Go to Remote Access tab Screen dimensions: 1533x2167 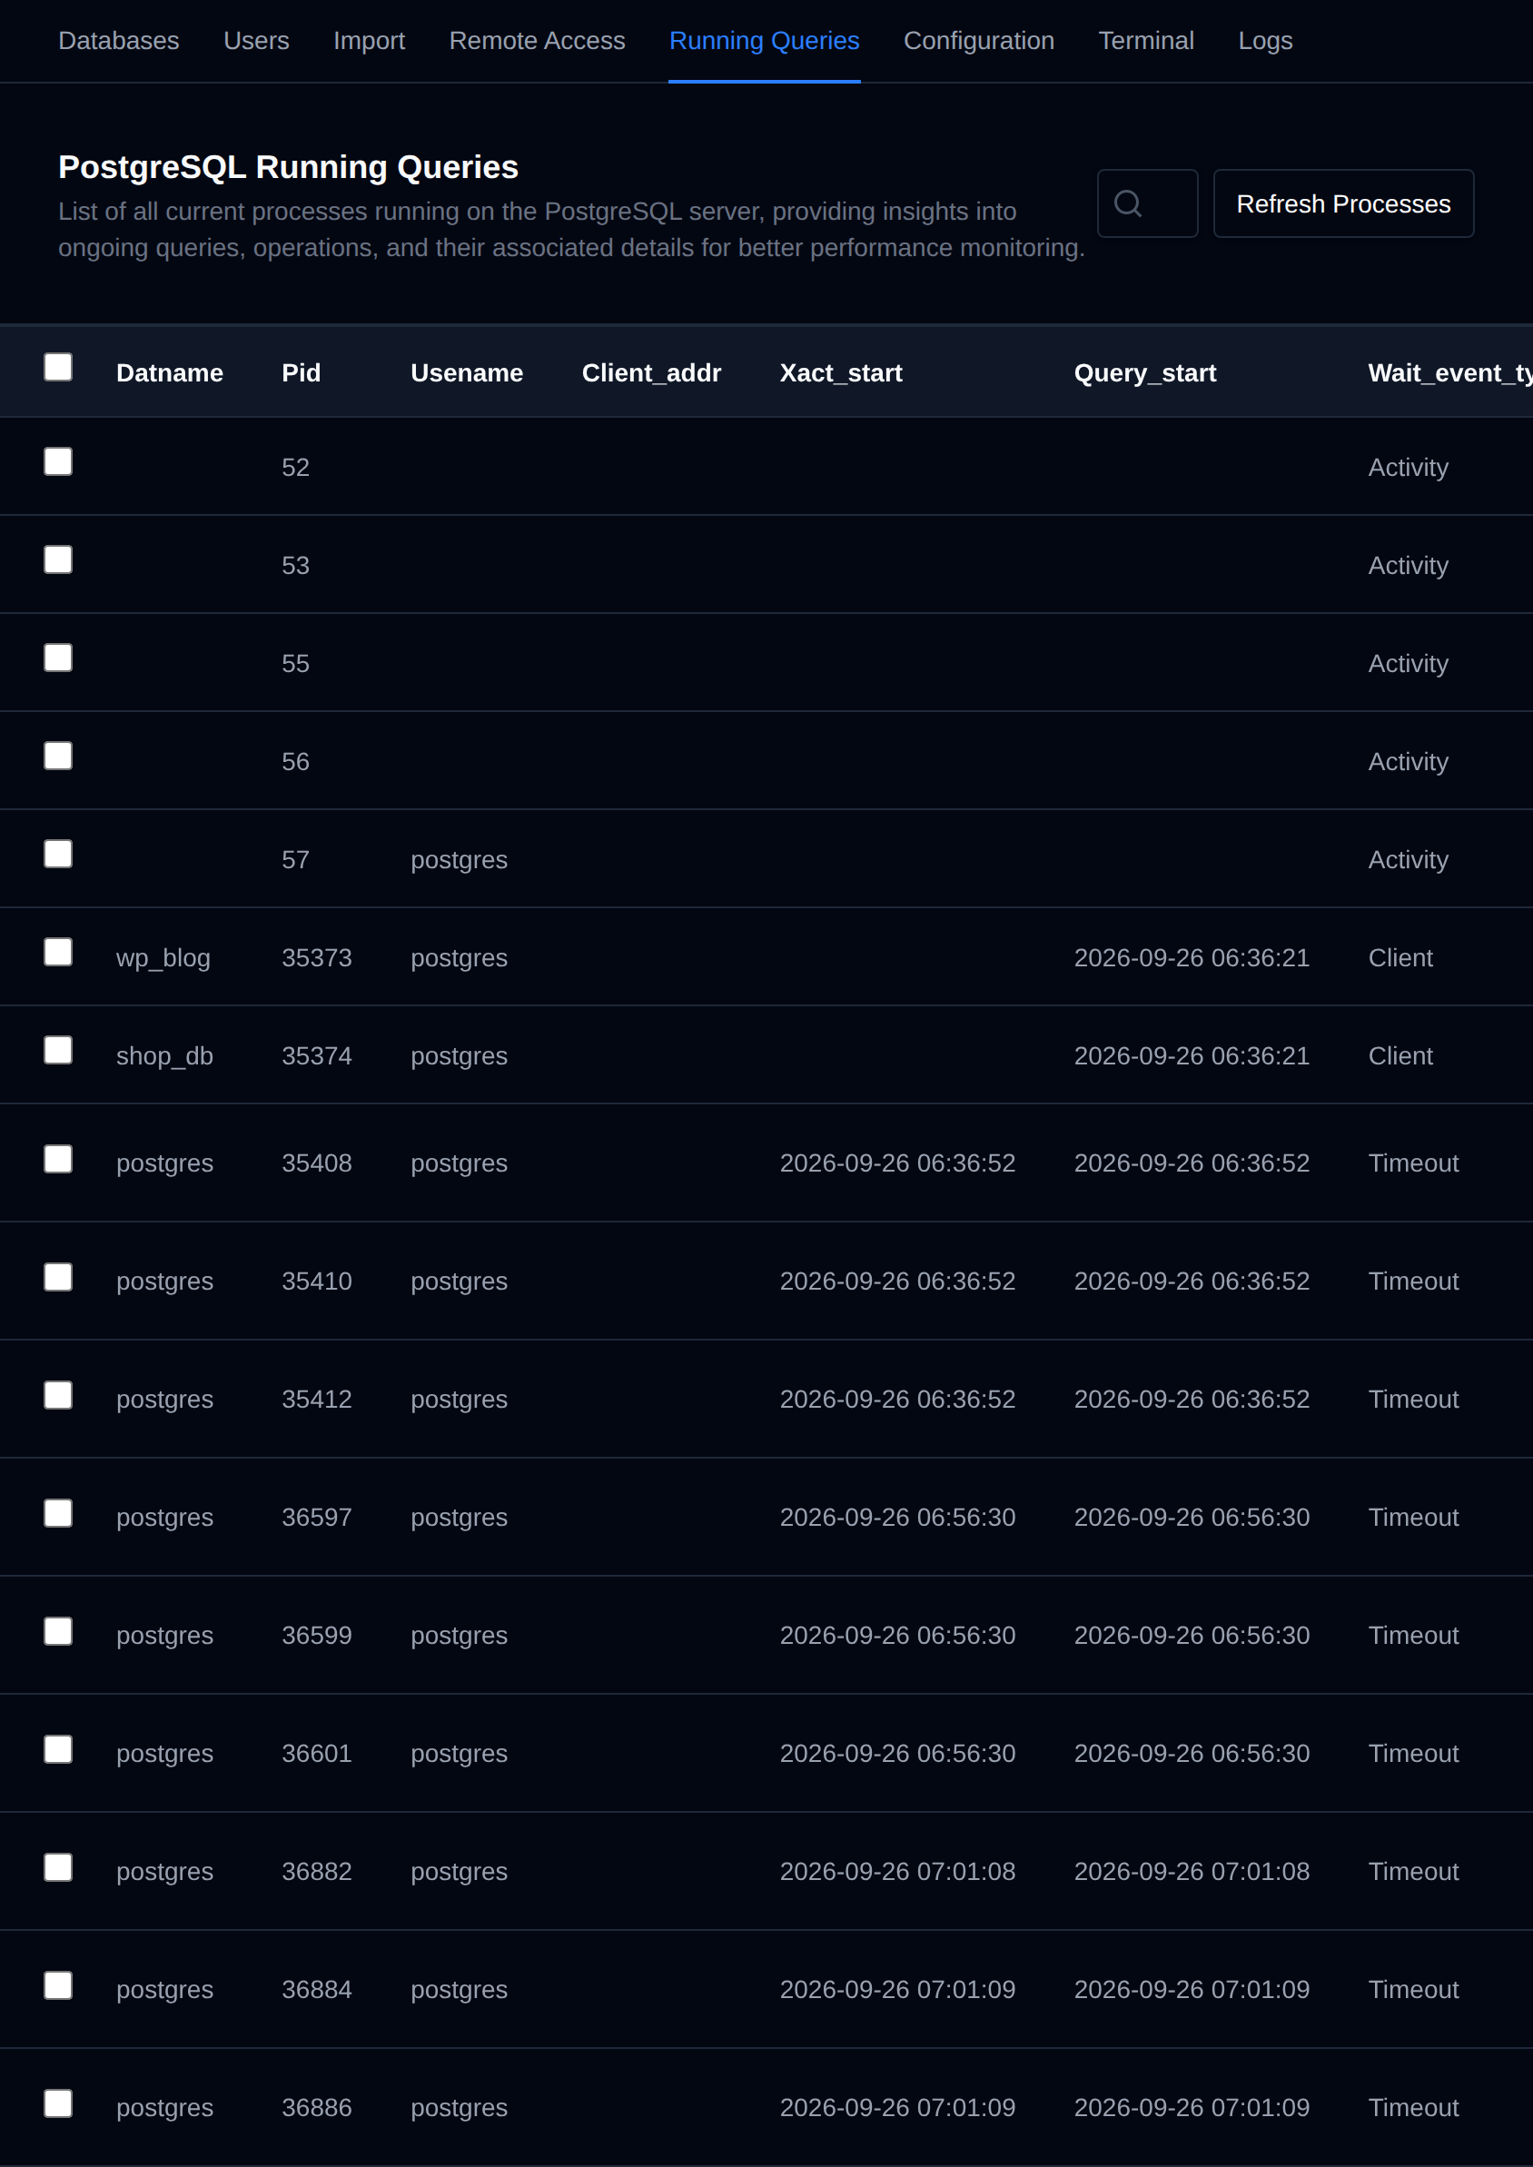tap(537, 41)
